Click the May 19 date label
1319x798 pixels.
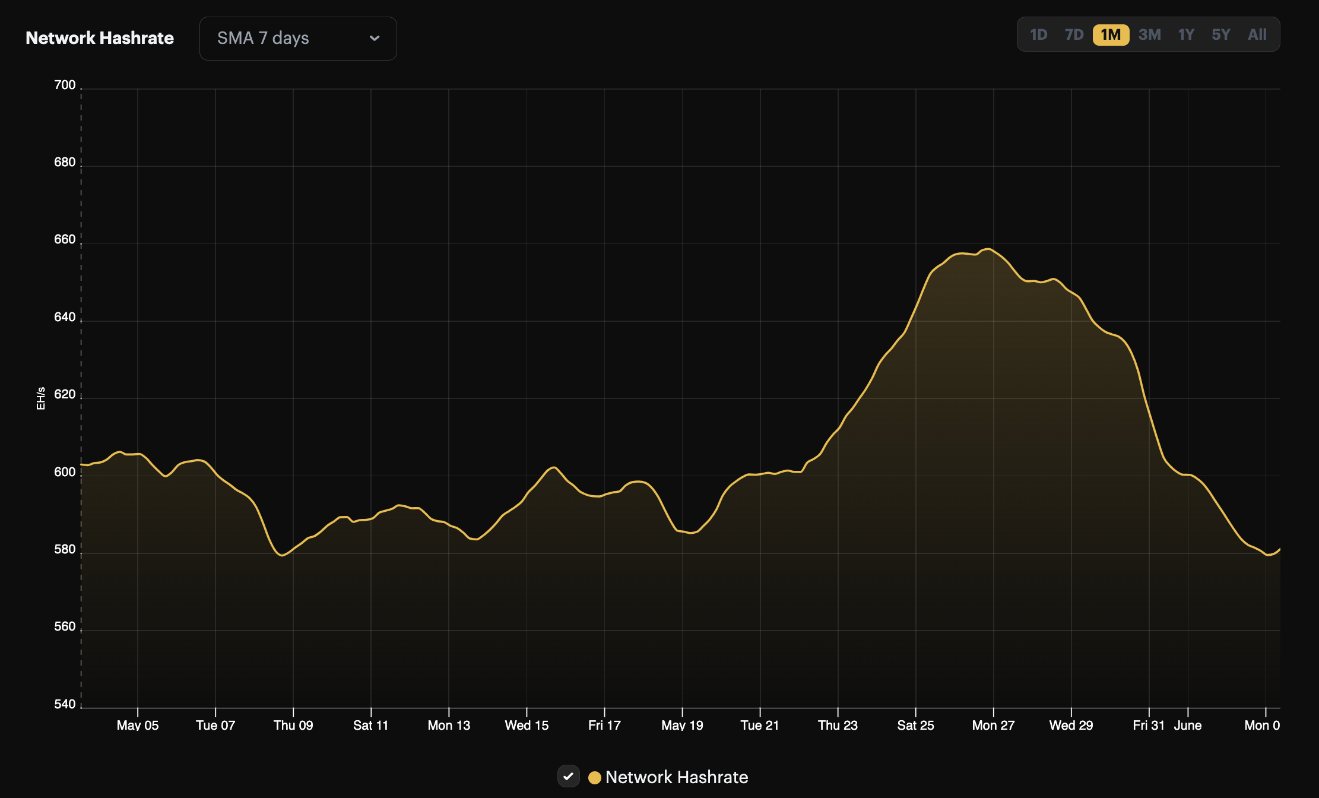[683, 725]
